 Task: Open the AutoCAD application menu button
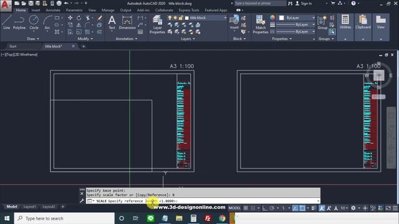pyautogui.click(x=6, y=6)
